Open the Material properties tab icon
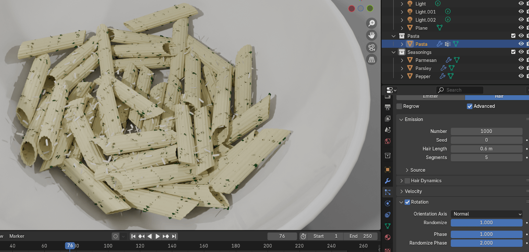The width and height of the screenshot is (529, 252). click(x=388, y=237)
